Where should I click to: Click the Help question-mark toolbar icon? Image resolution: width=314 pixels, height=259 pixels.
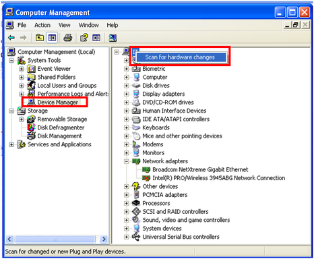point(84,38)
